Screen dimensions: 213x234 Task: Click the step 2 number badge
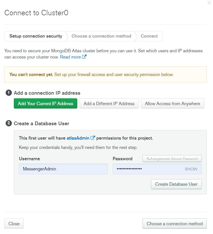point(9,123)
